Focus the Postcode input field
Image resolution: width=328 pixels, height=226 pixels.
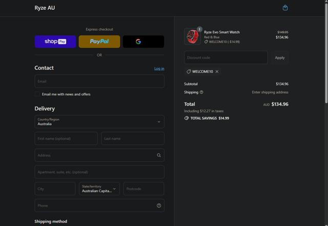pyautogui.click(x=143, y=189)
